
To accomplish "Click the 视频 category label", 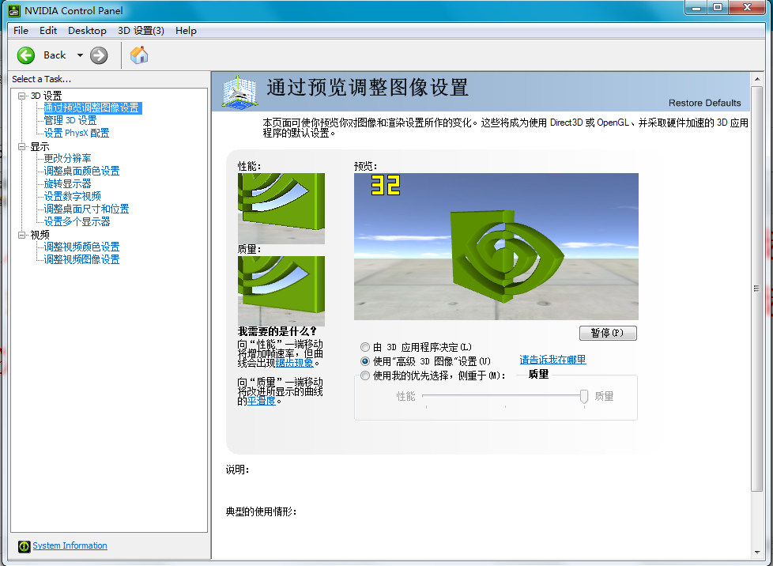I will [40, 236].
